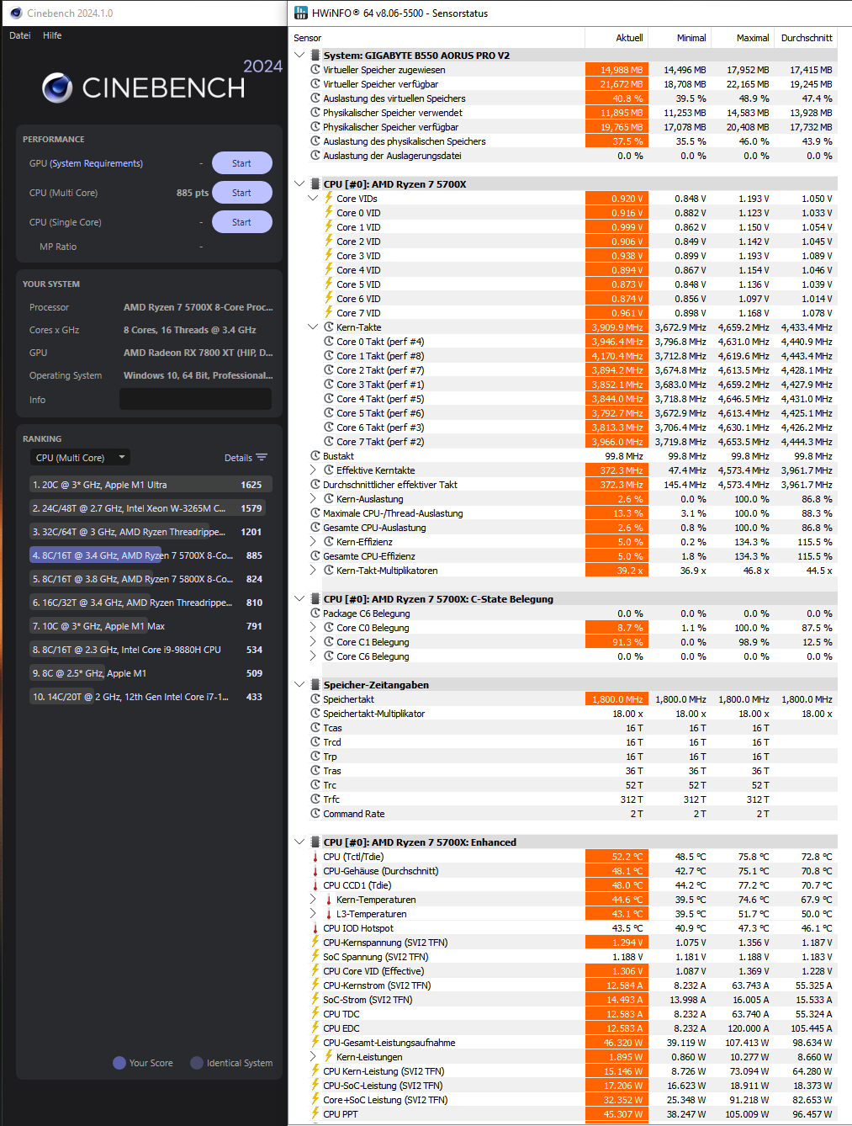The height and width of the screenshot is (1126, 852).
Task: Click the Cinebench logo sphere icon
Action: [x=57, y=88]
